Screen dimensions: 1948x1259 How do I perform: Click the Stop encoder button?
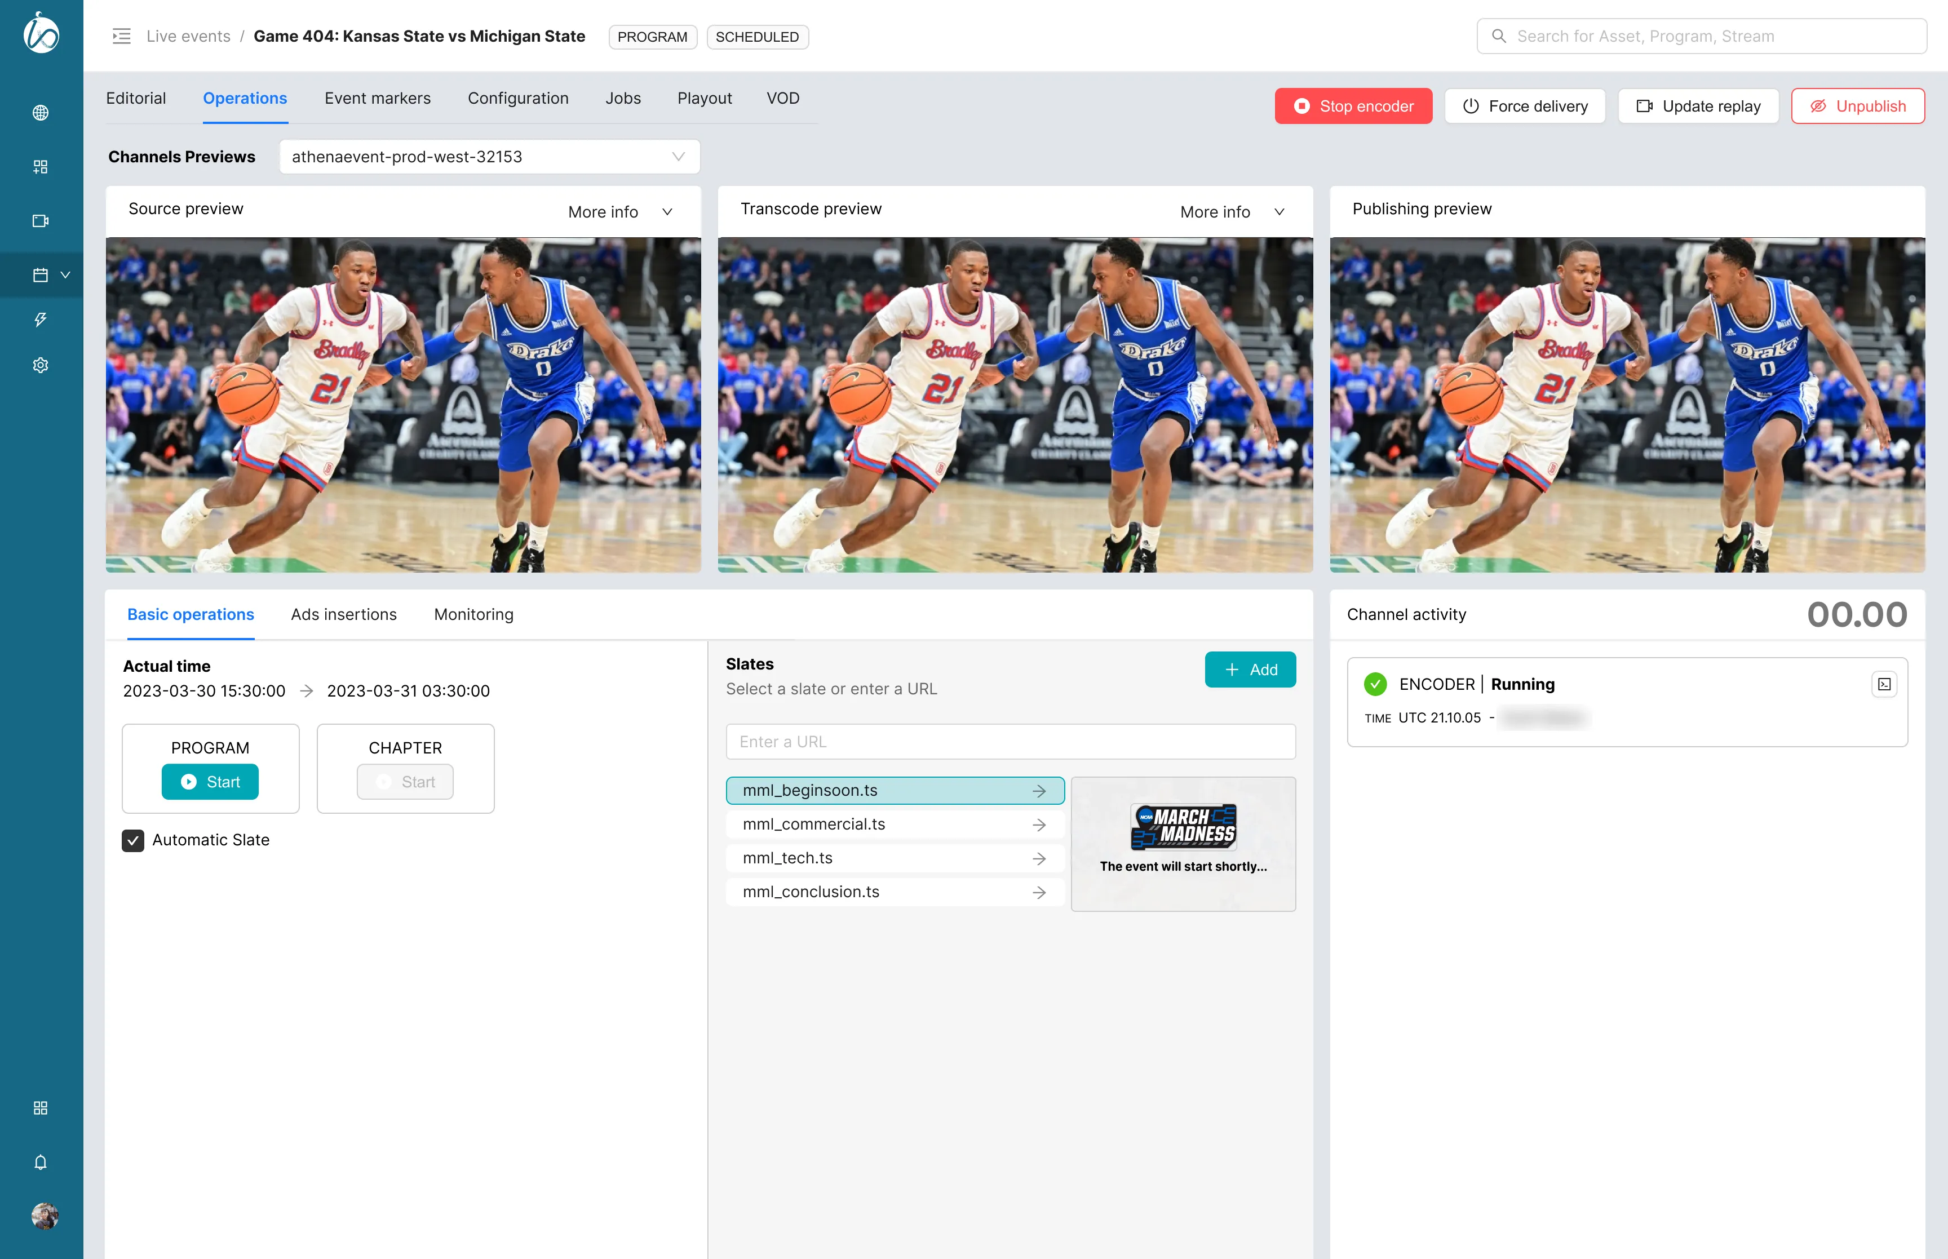coord(1353,107)
